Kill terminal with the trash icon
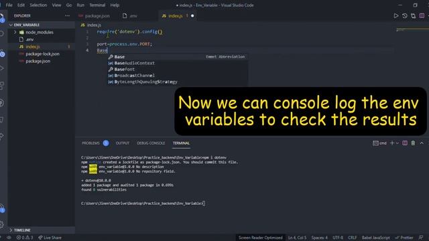Screen dimensions: 429x241 413,143
